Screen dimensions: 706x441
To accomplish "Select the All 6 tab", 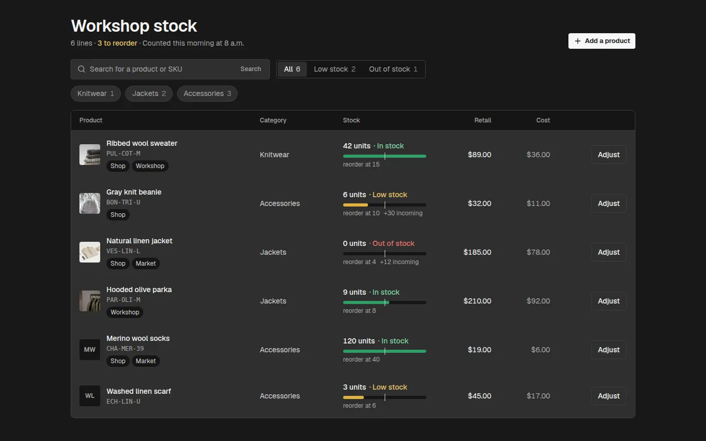I will (292, 69).
